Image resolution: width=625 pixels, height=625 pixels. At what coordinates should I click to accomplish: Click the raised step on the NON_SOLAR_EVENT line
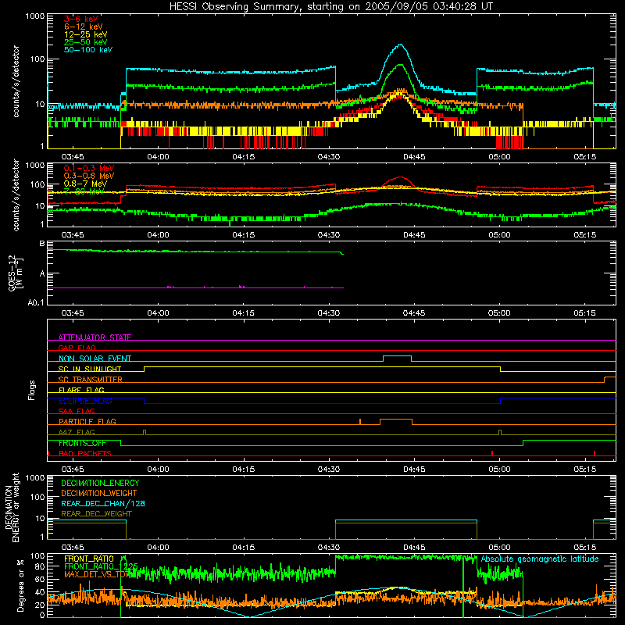click(x=397, y=356)
